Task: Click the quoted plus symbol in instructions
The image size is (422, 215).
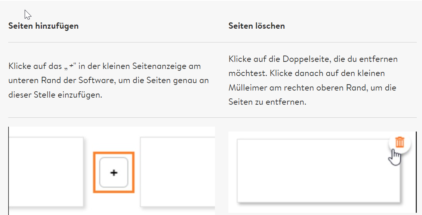Action: coord(72,66)
